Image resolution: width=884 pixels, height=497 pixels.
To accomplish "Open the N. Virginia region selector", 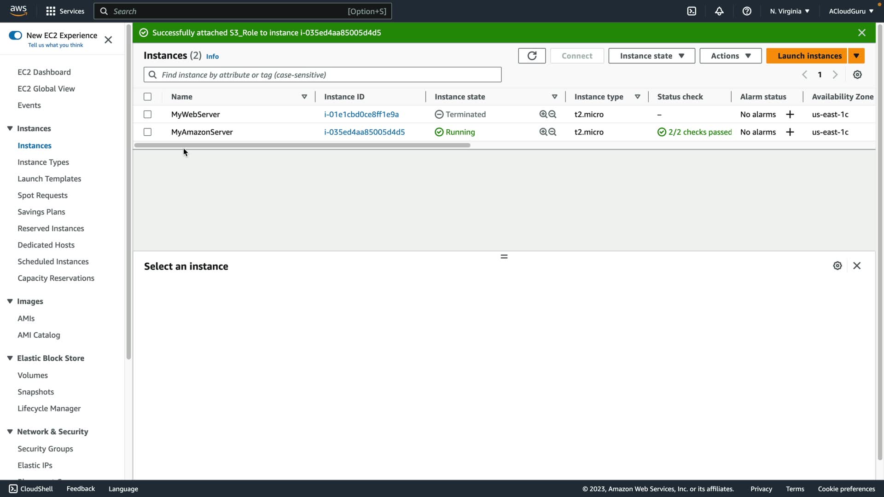I will [x=789, y=11].
